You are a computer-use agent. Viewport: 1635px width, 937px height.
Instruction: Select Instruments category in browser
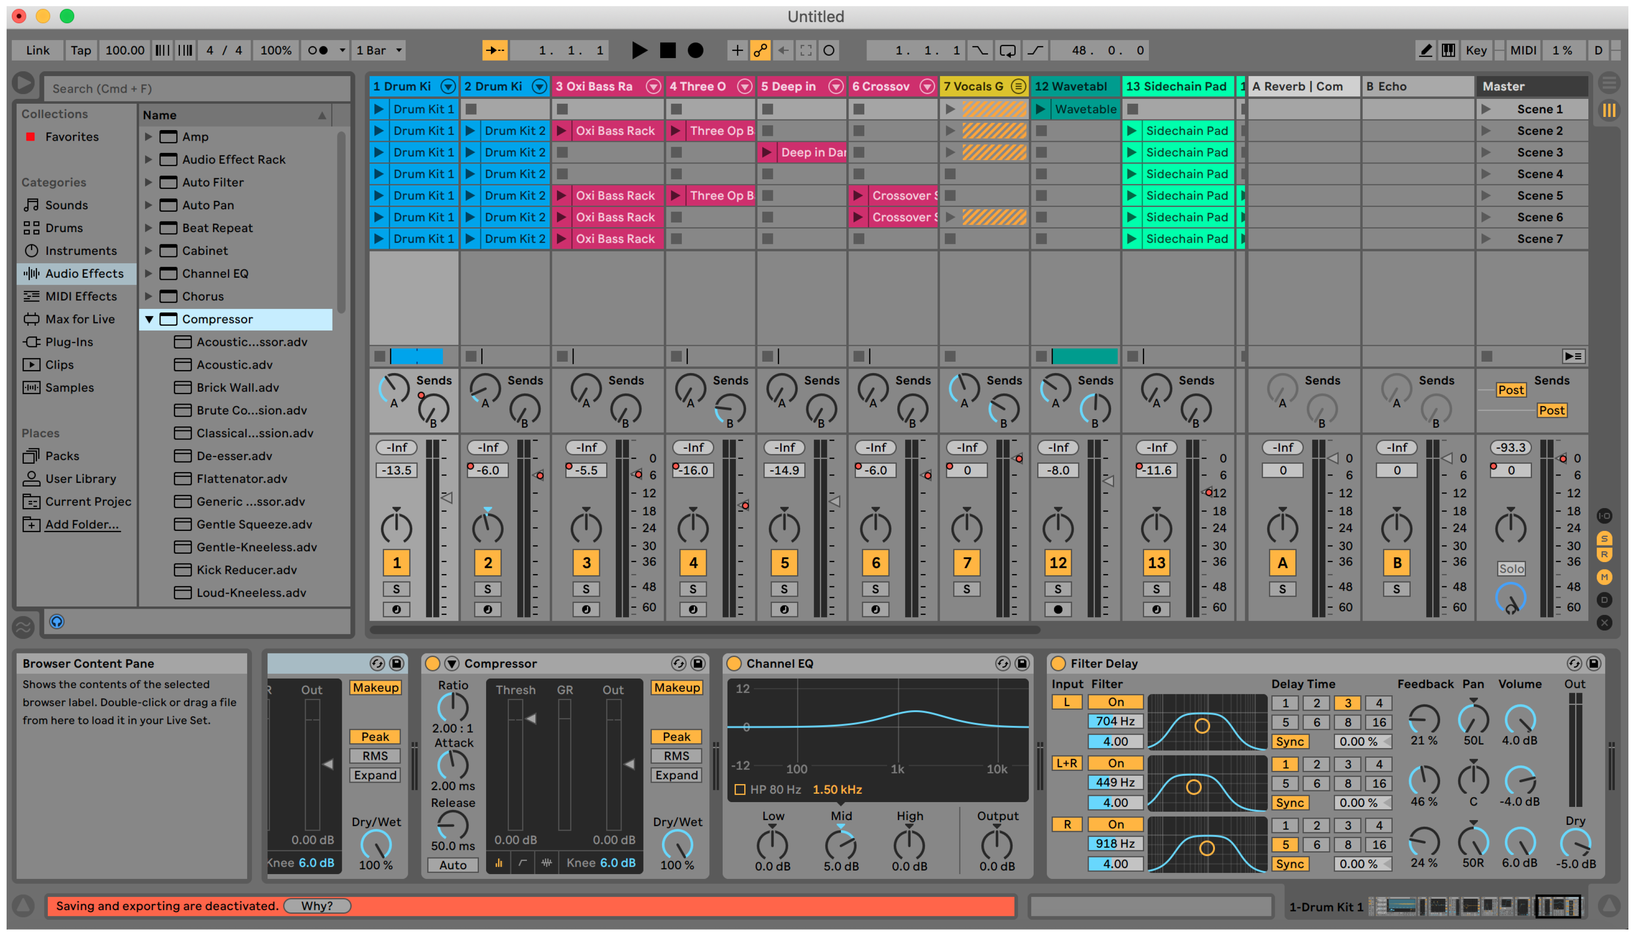80,251
